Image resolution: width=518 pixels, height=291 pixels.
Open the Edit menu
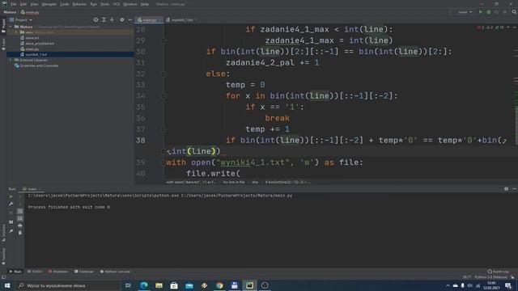[x=23, y=4]
